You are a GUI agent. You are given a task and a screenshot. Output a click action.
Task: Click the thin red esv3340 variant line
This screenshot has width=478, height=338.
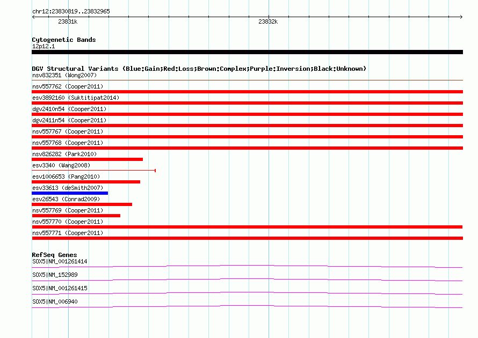pyautogui.click(x=93, y=171)
